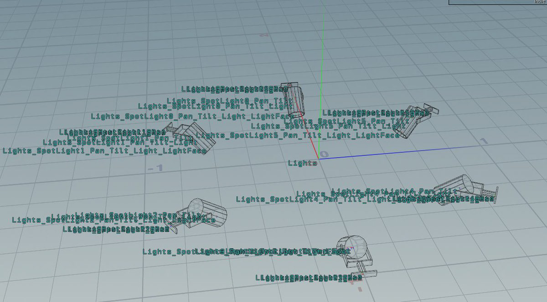The height and width of the screenshot is (302, 547).
Task: Click the "Lights" null label at origin
Action: (303, 163)
